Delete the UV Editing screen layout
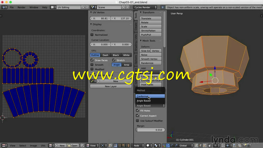 click(x=87, y=7)
